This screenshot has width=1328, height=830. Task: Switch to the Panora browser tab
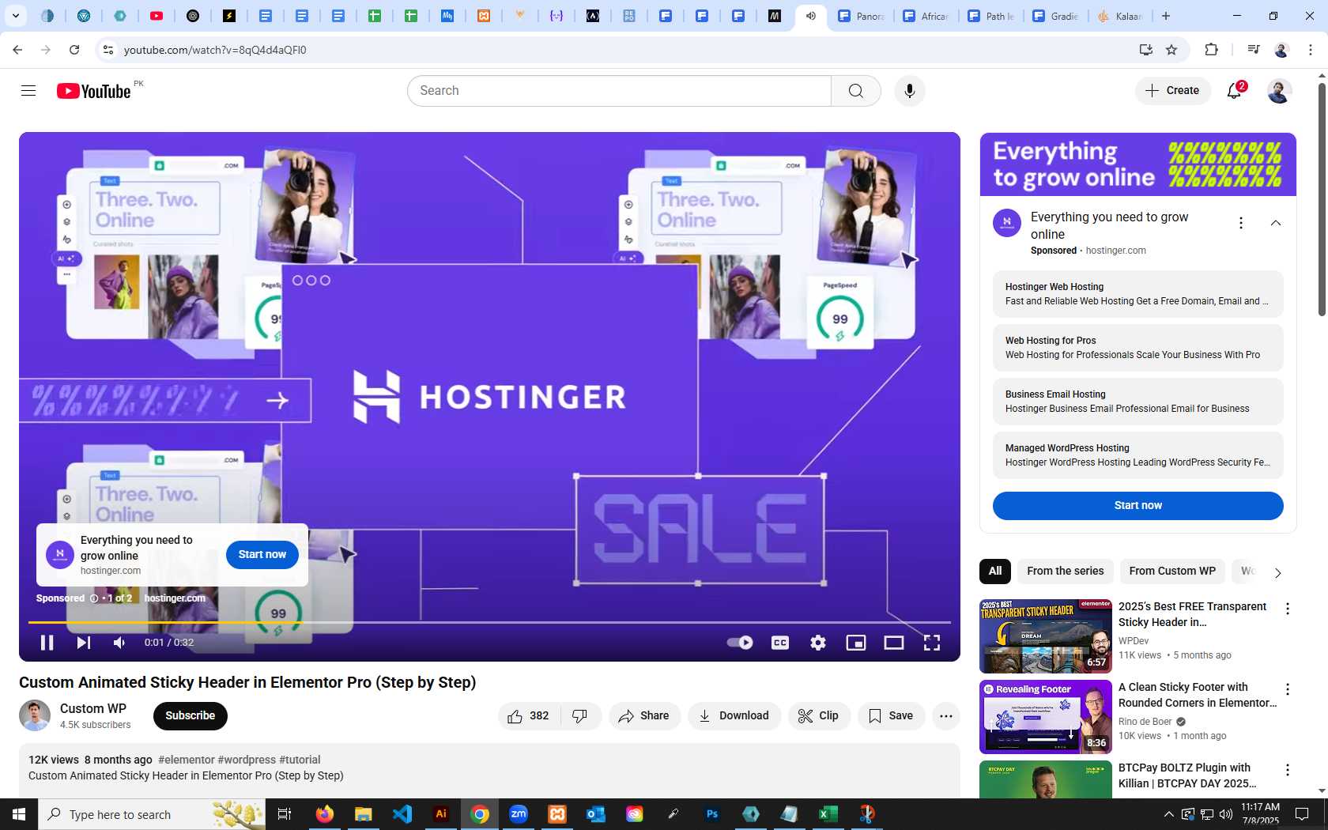[862, 16]
